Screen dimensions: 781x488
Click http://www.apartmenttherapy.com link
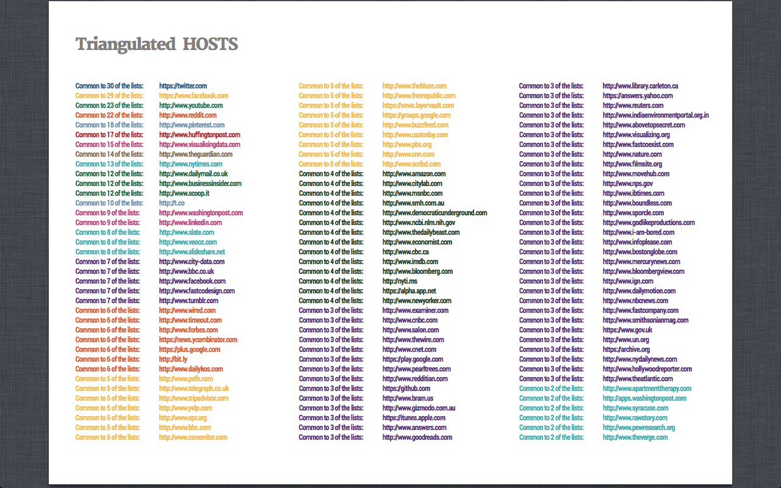[x=647, y=389]
